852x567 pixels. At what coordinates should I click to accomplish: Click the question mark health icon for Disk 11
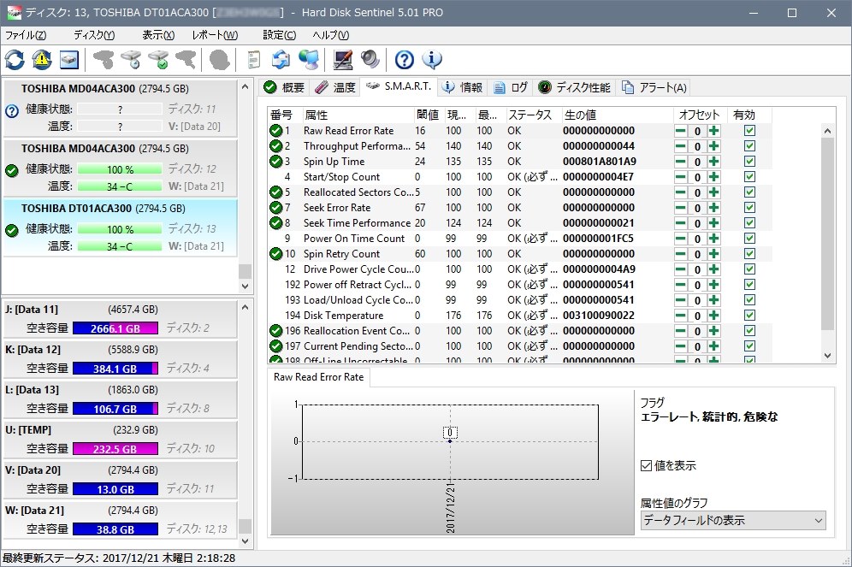(x=12, y=111)
